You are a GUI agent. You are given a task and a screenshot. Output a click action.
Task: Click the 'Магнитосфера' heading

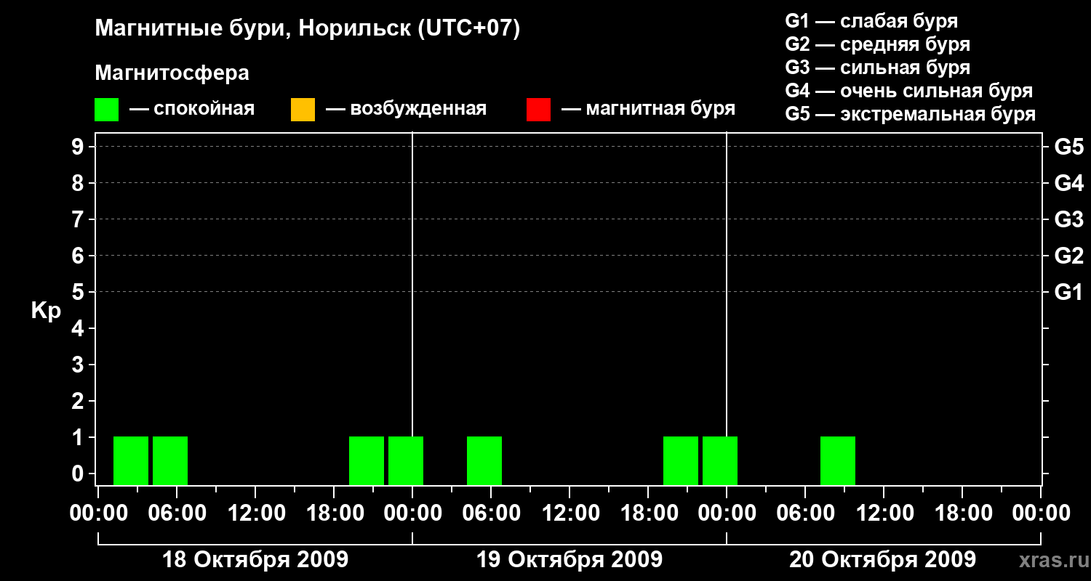pos(172,73)
